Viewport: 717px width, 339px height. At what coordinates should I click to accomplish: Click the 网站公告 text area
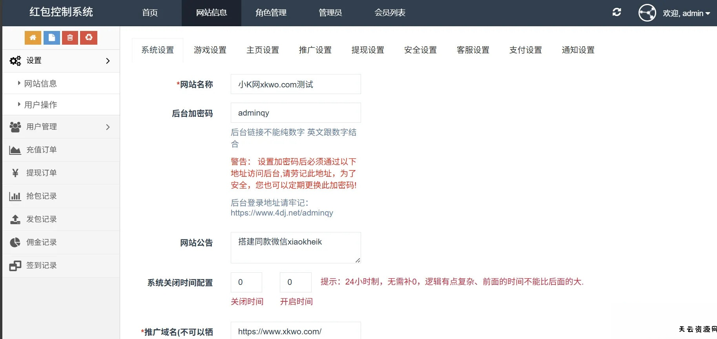[x=296, y=247]
